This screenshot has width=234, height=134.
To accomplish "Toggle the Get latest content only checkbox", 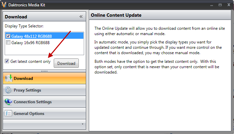I will coord(7,61).
